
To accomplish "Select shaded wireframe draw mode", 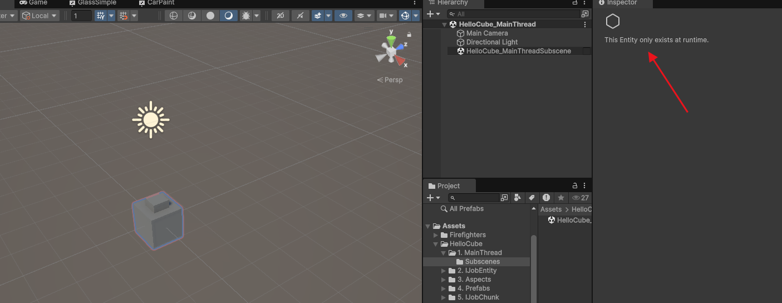I will pos(192,16).
